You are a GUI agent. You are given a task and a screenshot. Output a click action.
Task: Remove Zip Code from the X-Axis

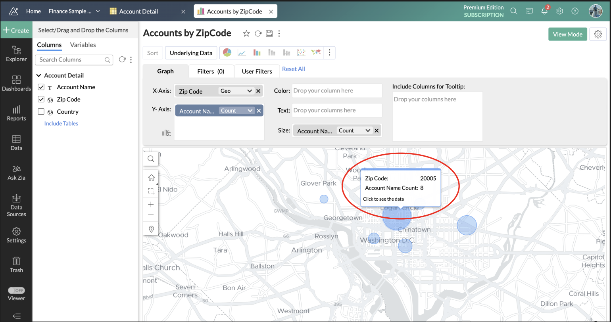click(x=258, y=91)
